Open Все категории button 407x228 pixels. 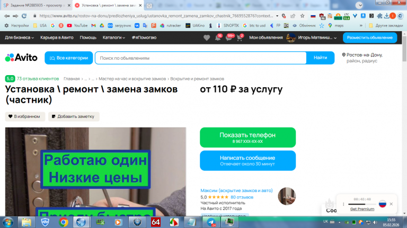(x=69, y=58)
